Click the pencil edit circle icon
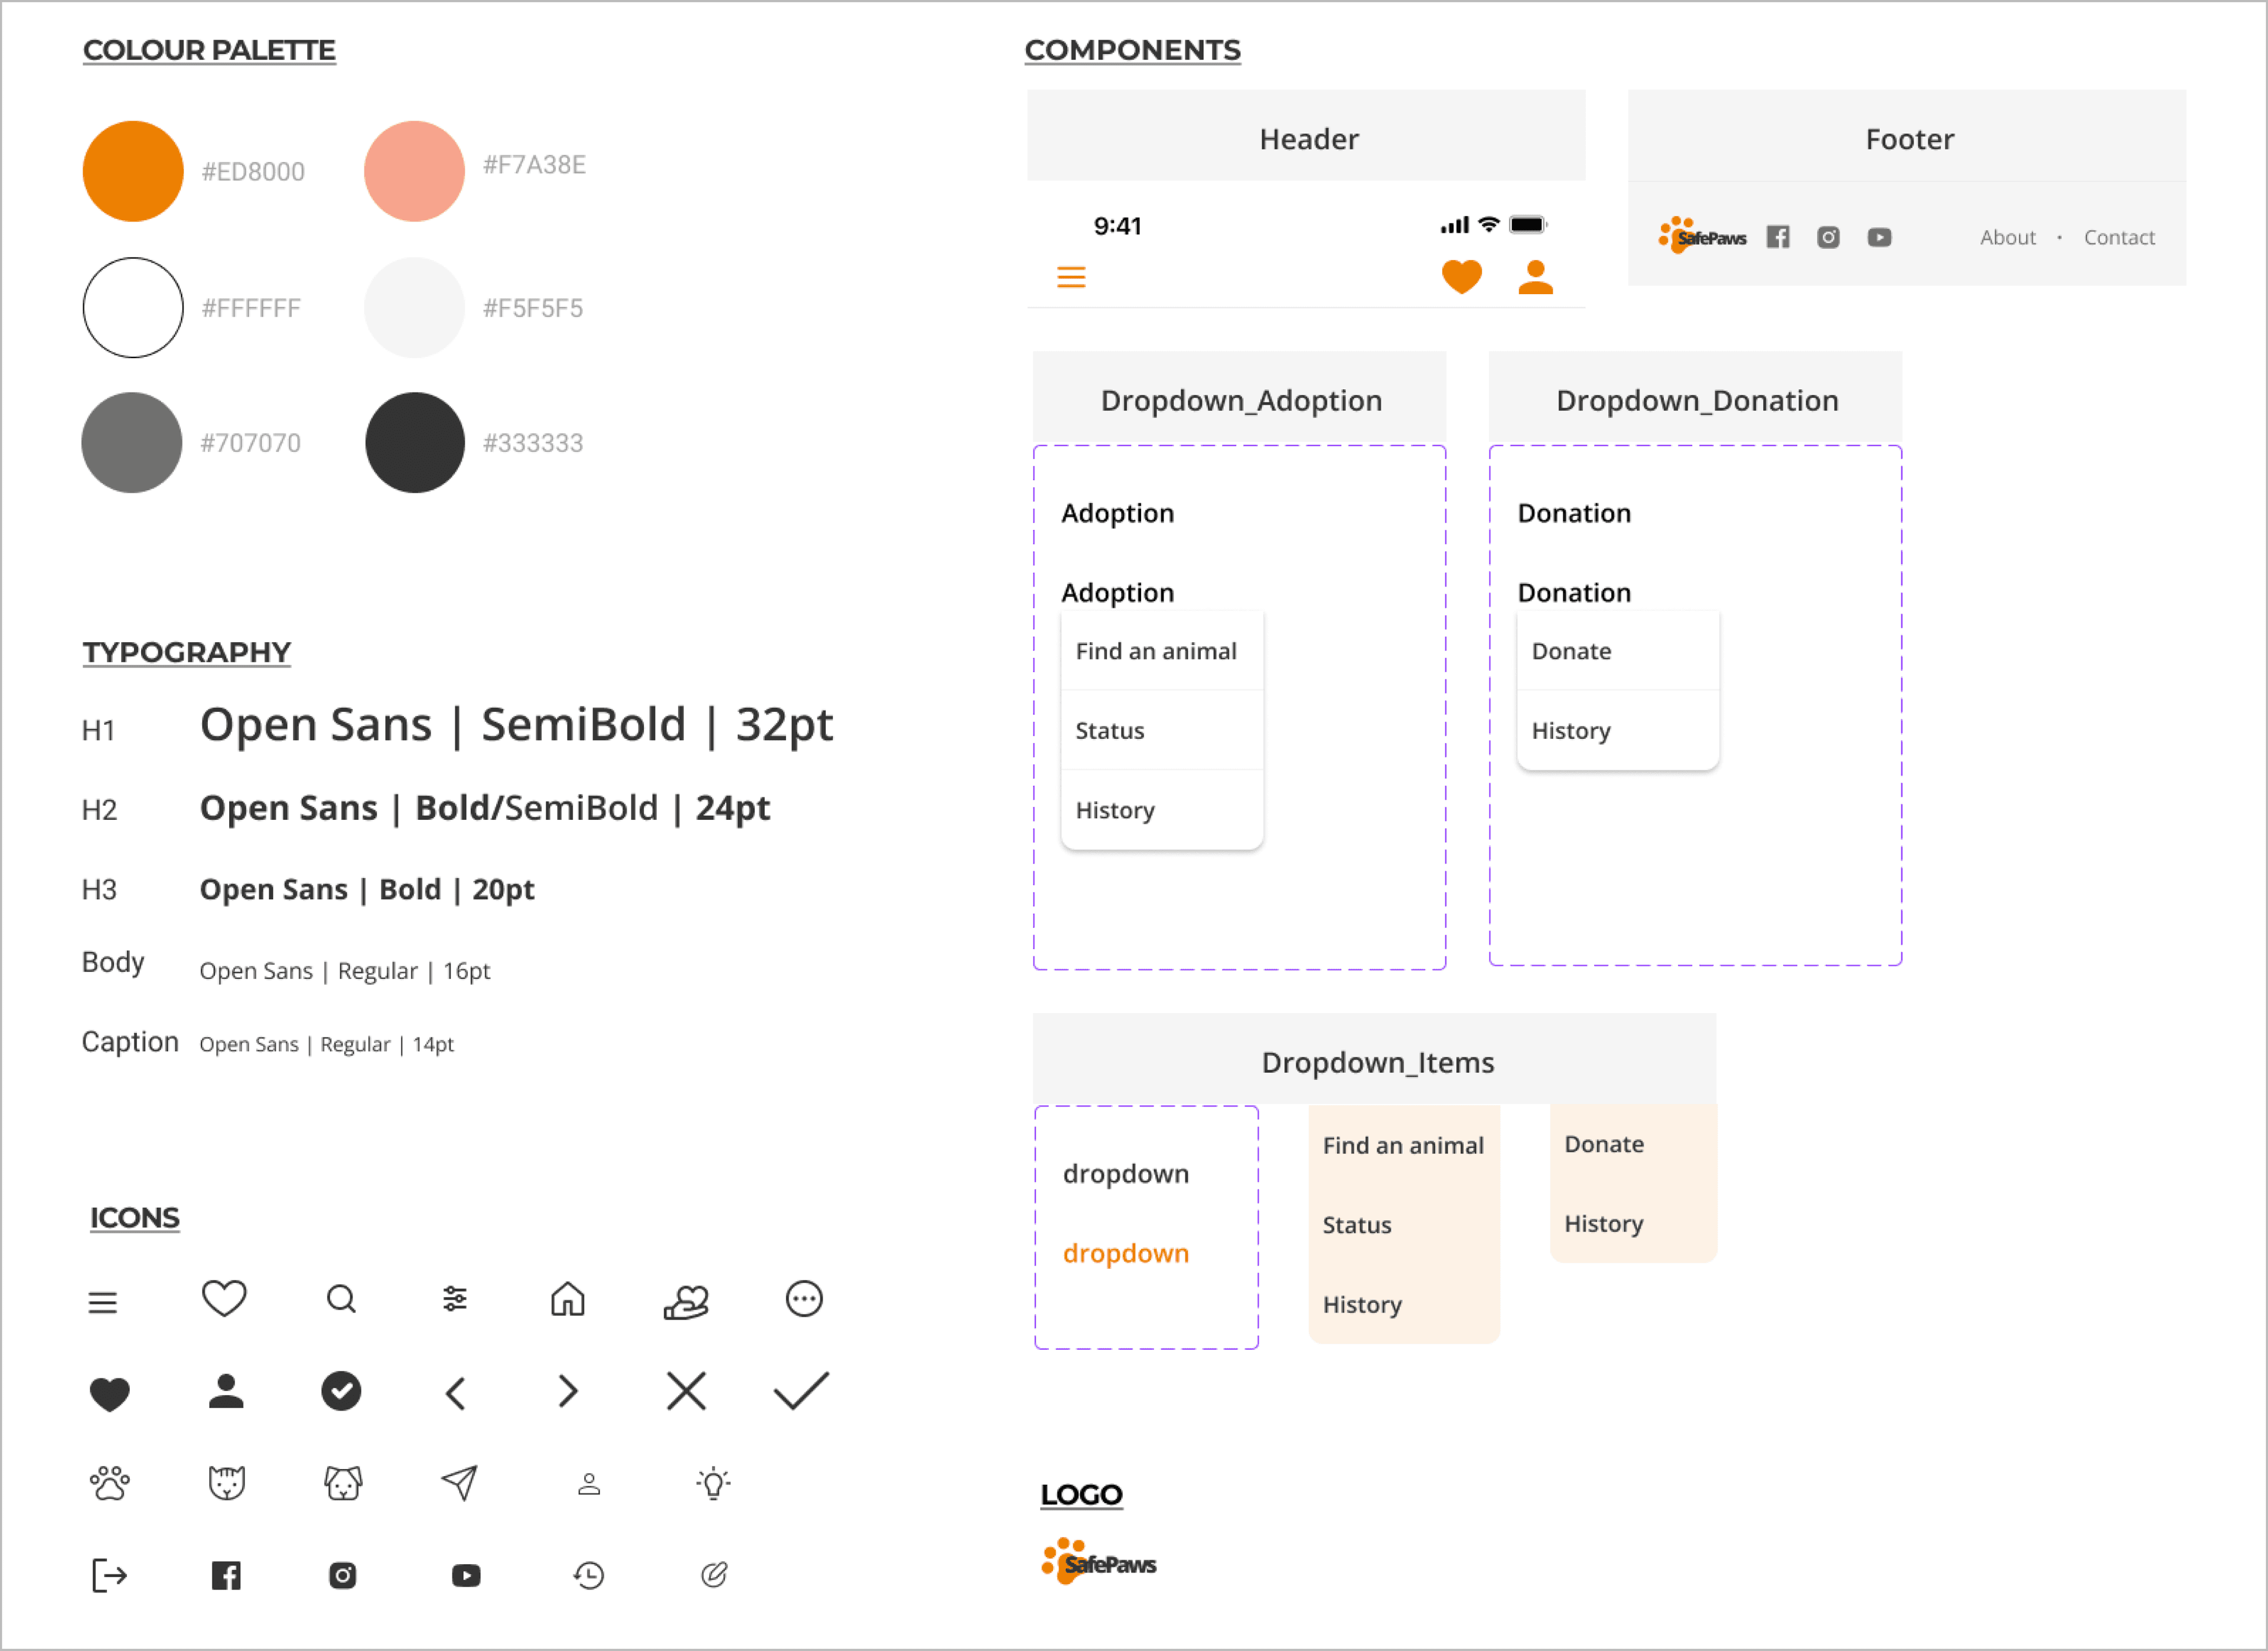The image size is (2268, 1651). tap(714, 1575)
